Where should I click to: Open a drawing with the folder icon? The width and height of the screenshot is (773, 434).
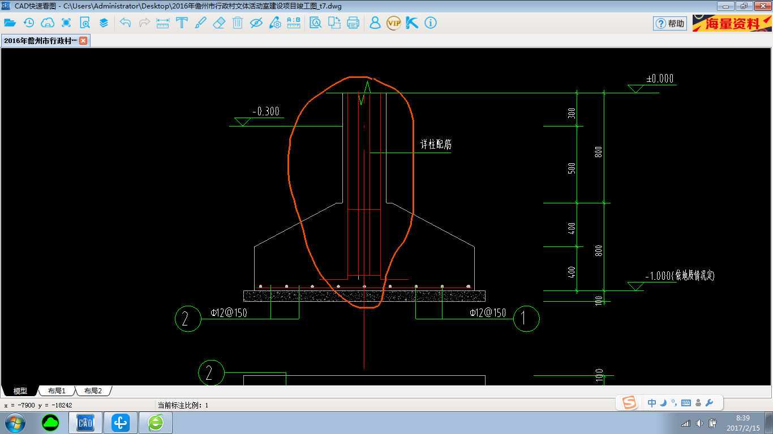click(x=10, y=23)
